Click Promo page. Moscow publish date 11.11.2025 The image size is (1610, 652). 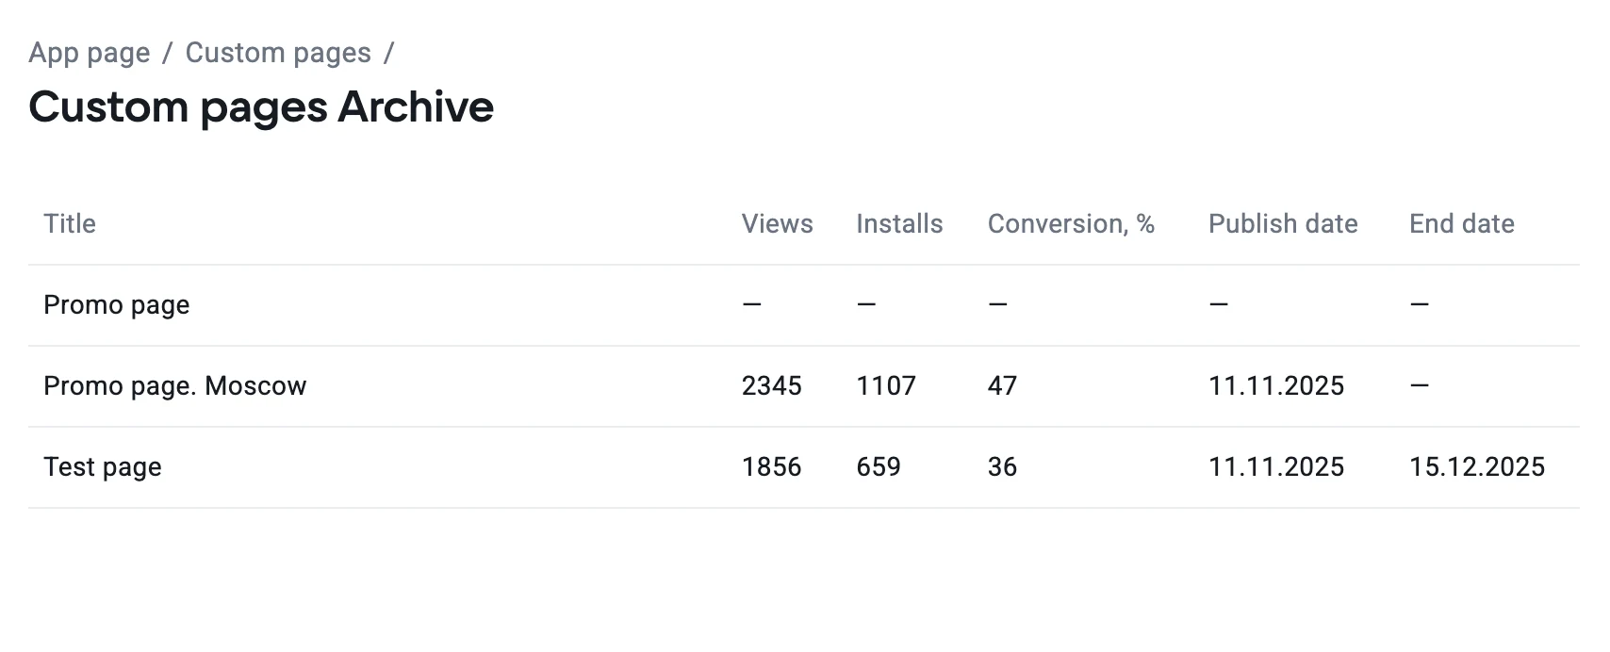coord(1276,385)
